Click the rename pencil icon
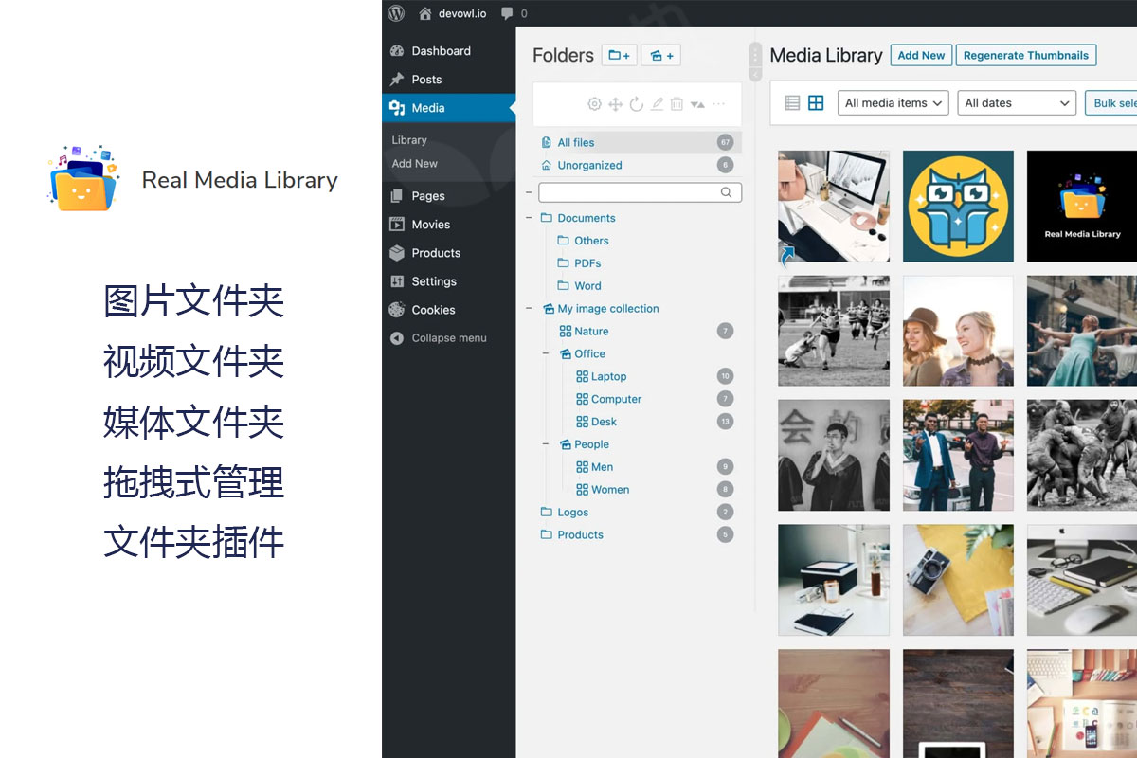 click(x=657, y=104)
